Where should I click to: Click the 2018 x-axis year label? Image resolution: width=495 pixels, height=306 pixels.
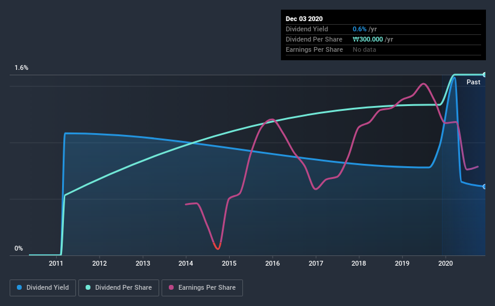tap(359, 263)
